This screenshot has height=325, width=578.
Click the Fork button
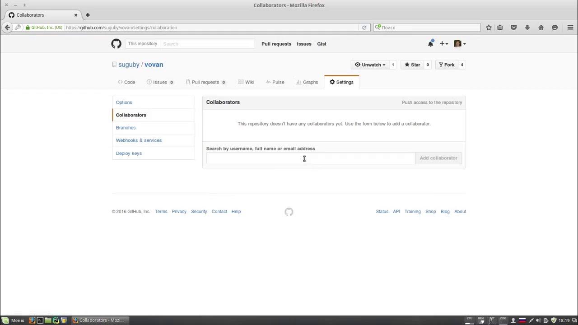click(x=447, y=65)
